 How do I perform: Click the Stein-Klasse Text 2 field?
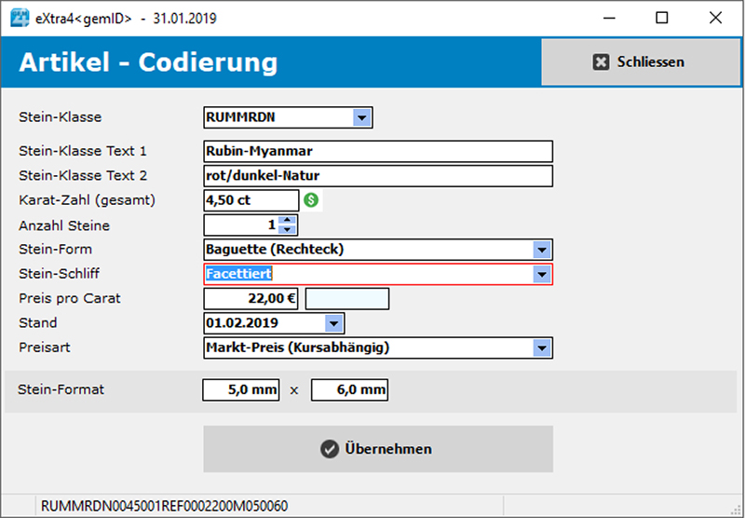coord(378,175)
